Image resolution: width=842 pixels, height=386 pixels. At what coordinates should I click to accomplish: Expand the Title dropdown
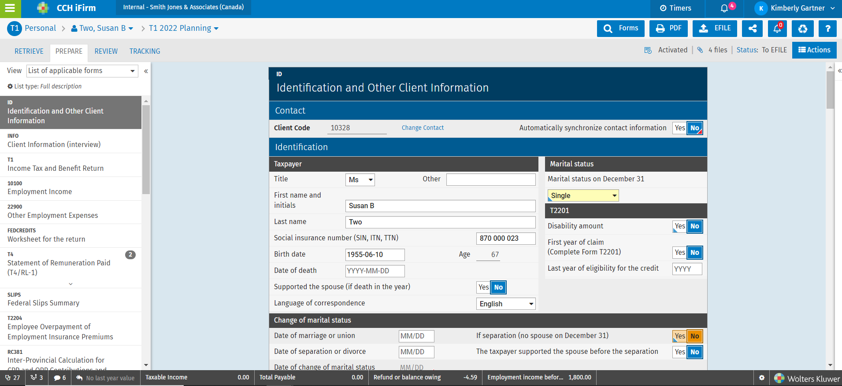tap(360, 180)
